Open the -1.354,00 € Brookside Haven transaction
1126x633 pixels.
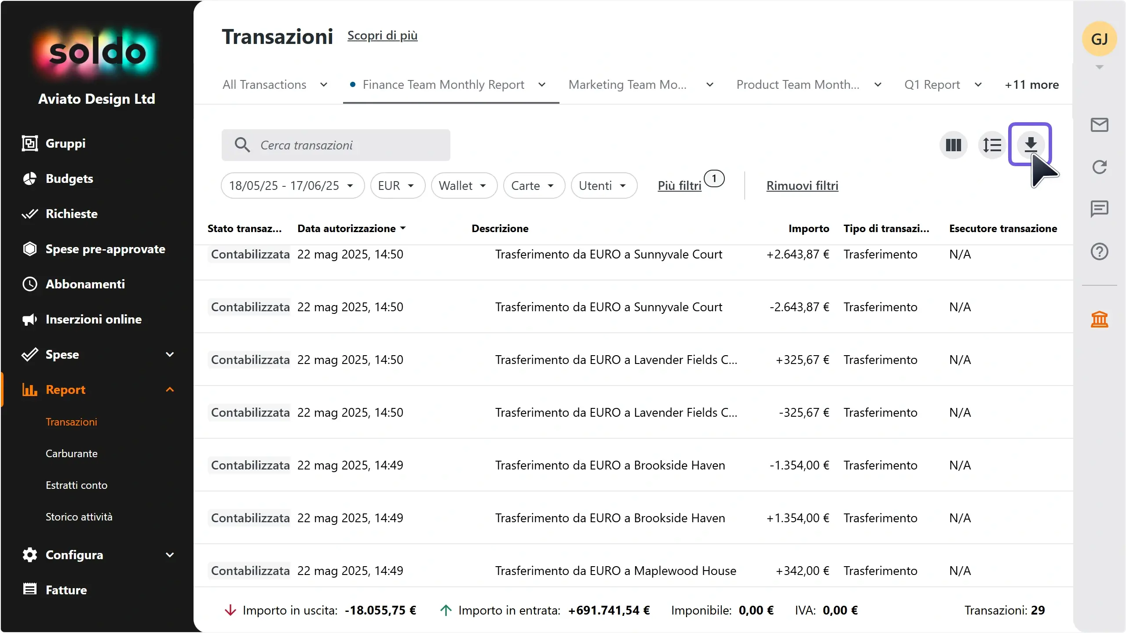[633, 465]
